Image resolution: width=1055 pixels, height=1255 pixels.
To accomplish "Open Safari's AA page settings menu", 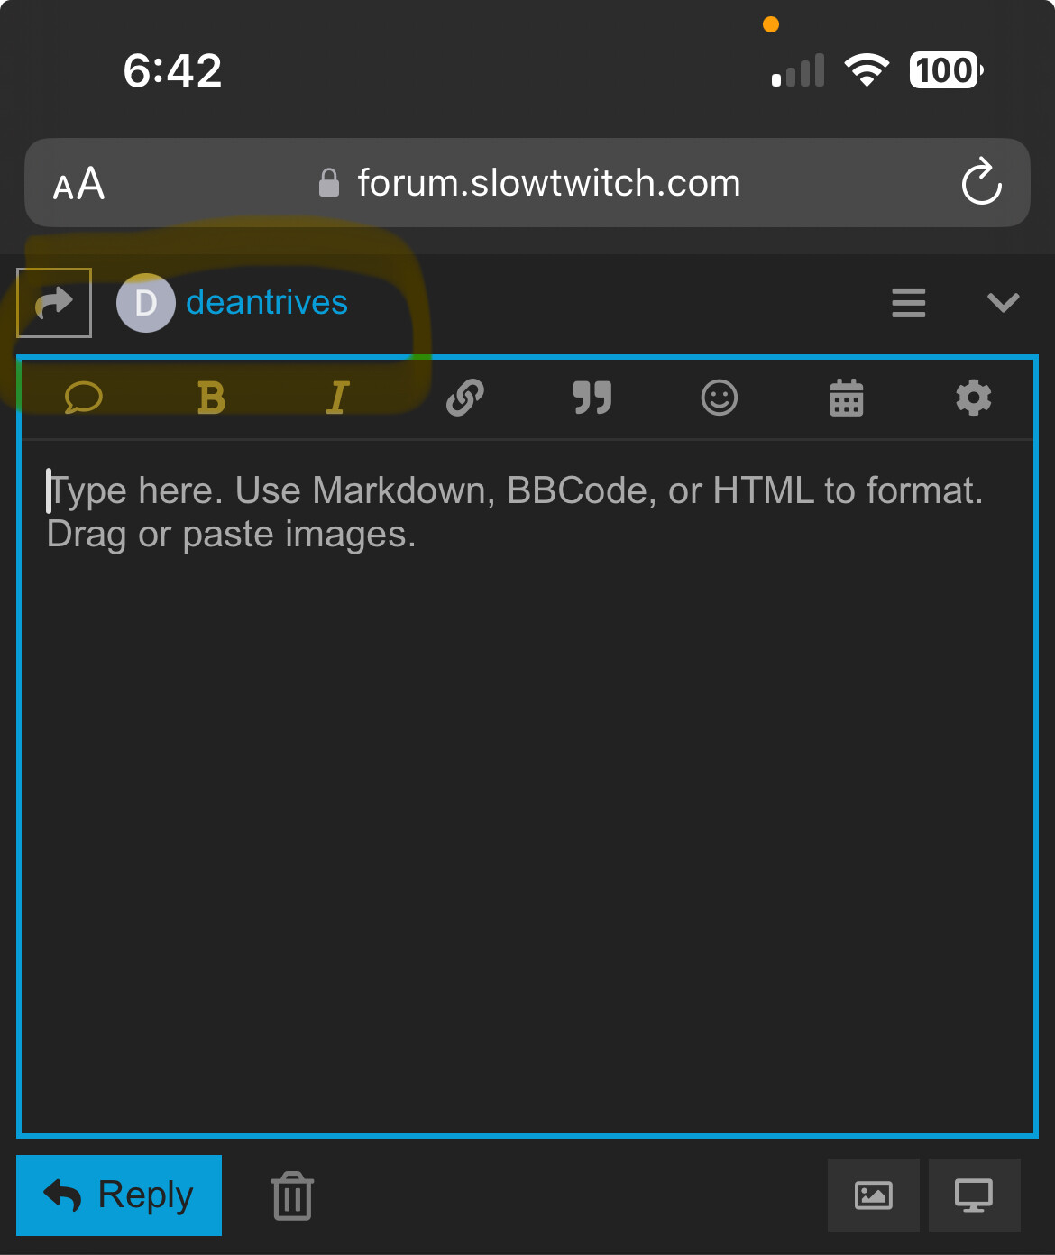I will (x=79, y=185).
